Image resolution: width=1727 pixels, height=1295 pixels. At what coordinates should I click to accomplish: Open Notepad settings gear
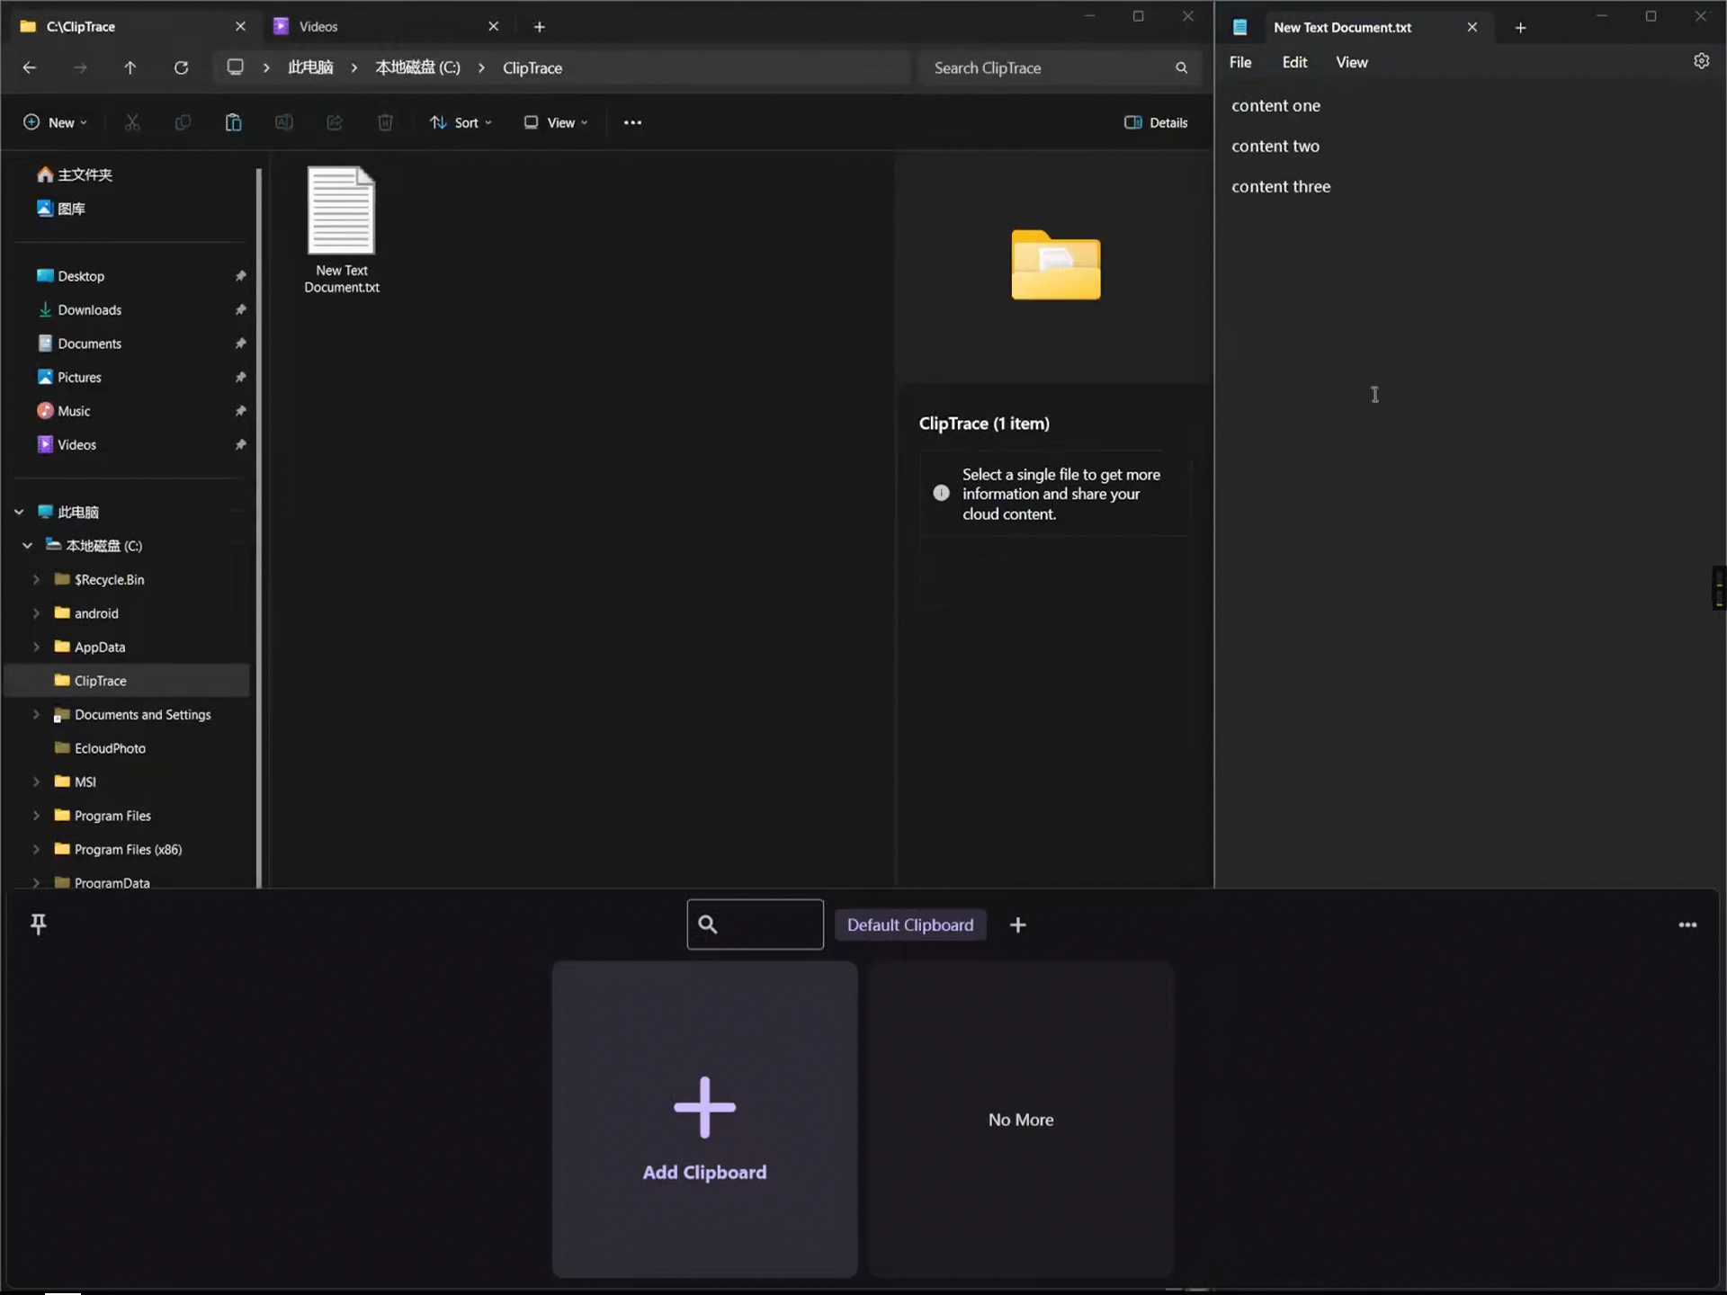point(1701,61)
